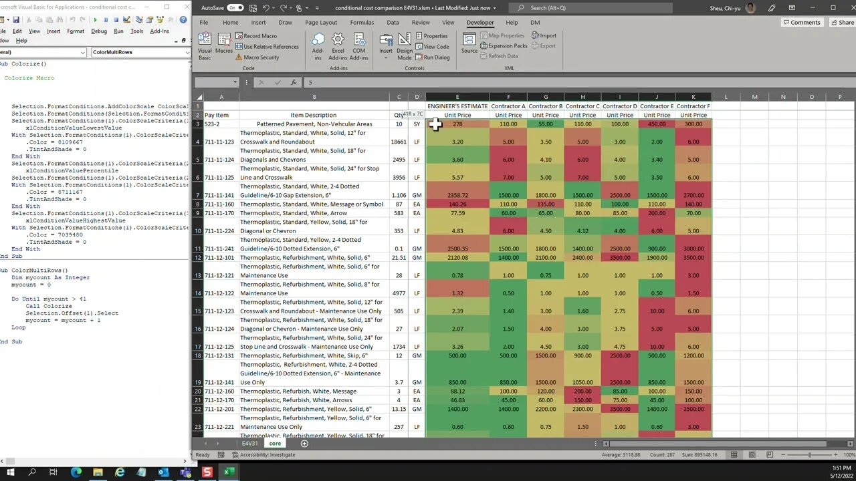Viewport: 856px width, 481px height.
Task: Toggle the AutoSave switch
Action: pos(235,8)
